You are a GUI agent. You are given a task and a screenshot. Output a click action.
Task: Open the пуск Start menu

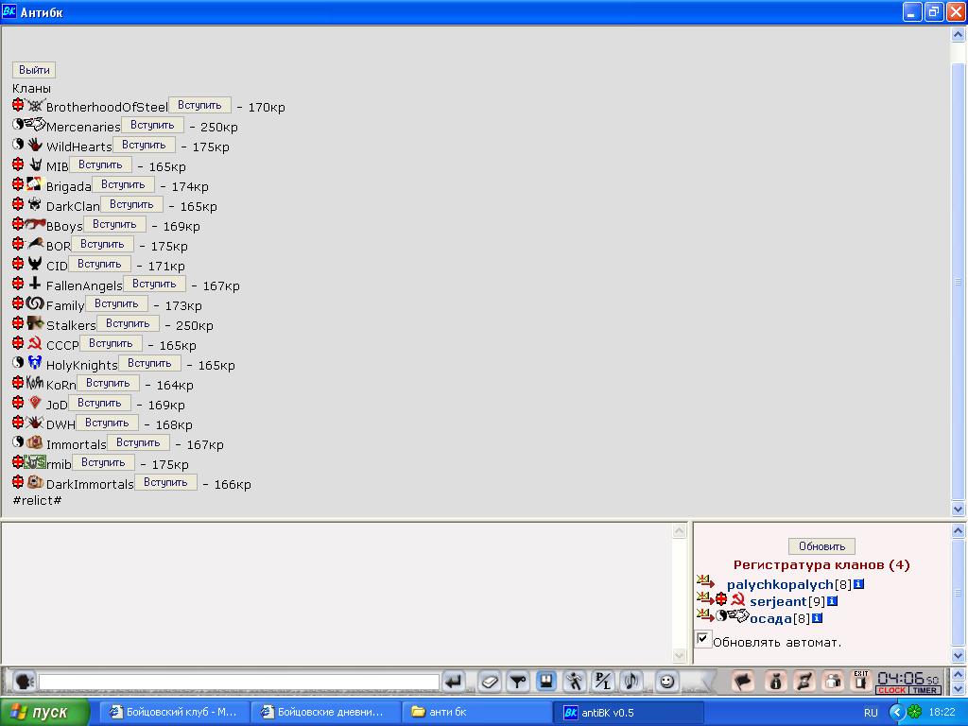(44, 712)
